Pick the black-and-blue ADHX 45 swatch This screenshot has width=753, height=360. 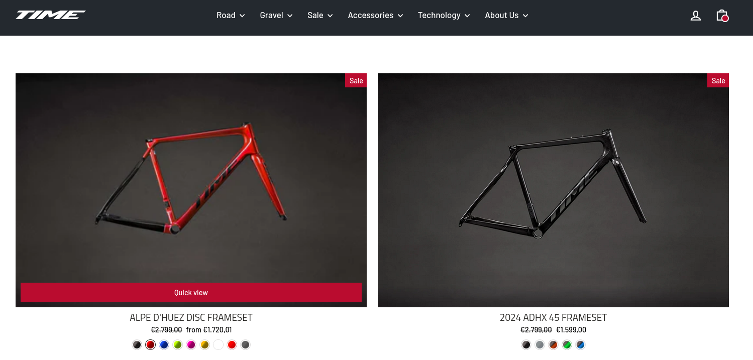(x=580, y=345)
